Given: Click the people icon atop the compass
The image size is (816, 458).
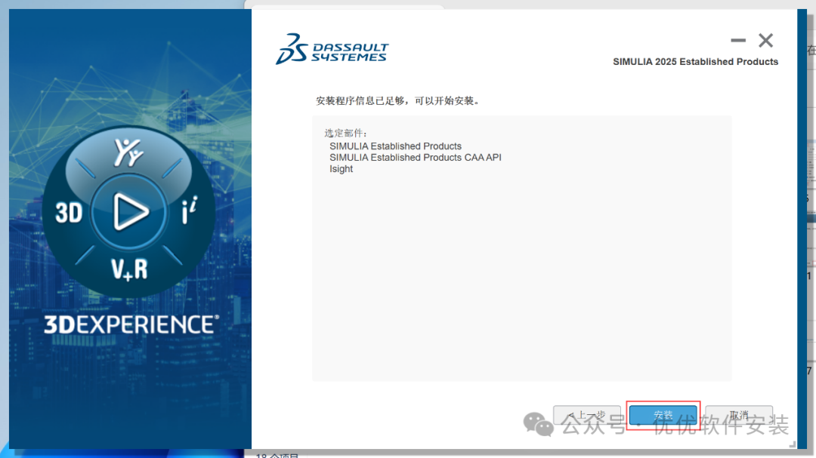Looking at the screenshot, I should [x=128, y=153].
